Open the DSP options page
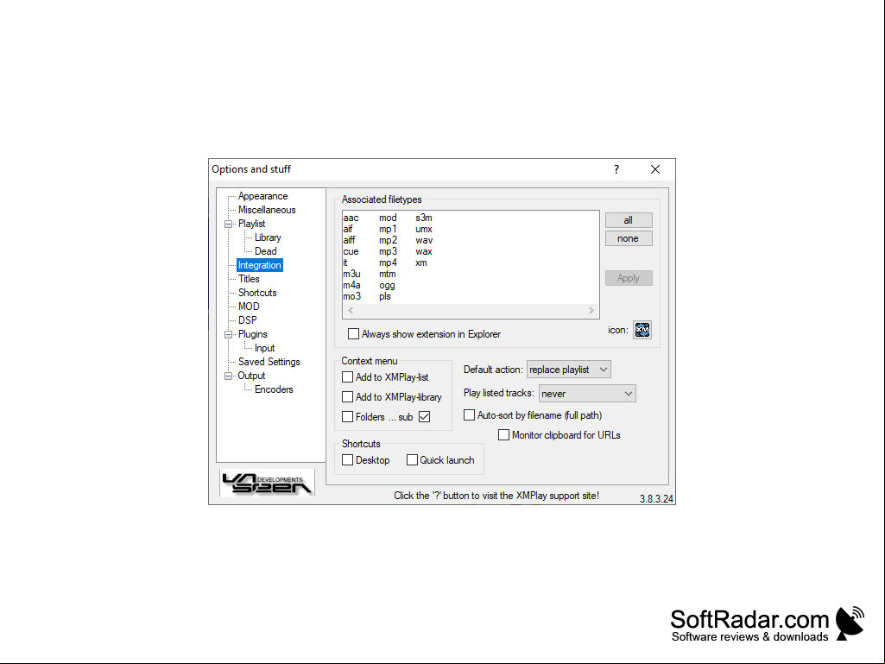The height and width of the screenshot is (664, 885). (x=247, y=320)
